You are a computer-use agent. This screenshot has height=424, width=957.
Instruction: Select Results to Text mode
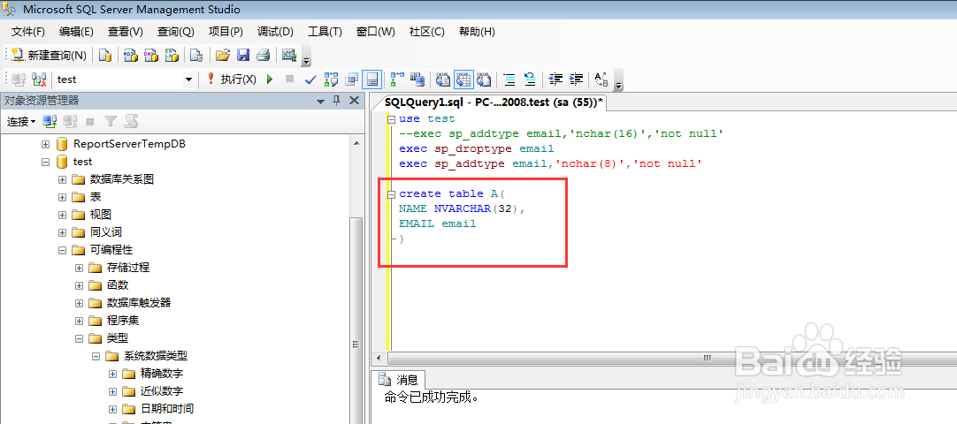pos(443,79)
